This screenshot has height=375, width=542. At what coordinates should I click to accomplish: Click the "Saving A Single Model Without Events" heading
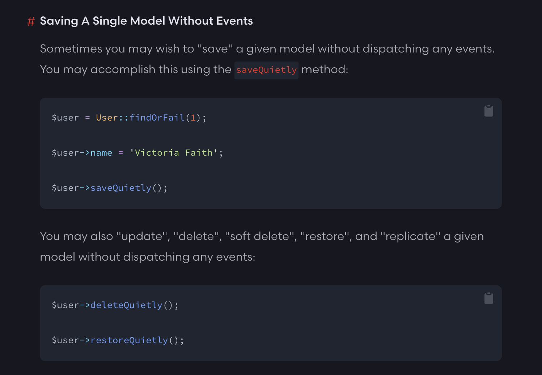tap(146, 21)
